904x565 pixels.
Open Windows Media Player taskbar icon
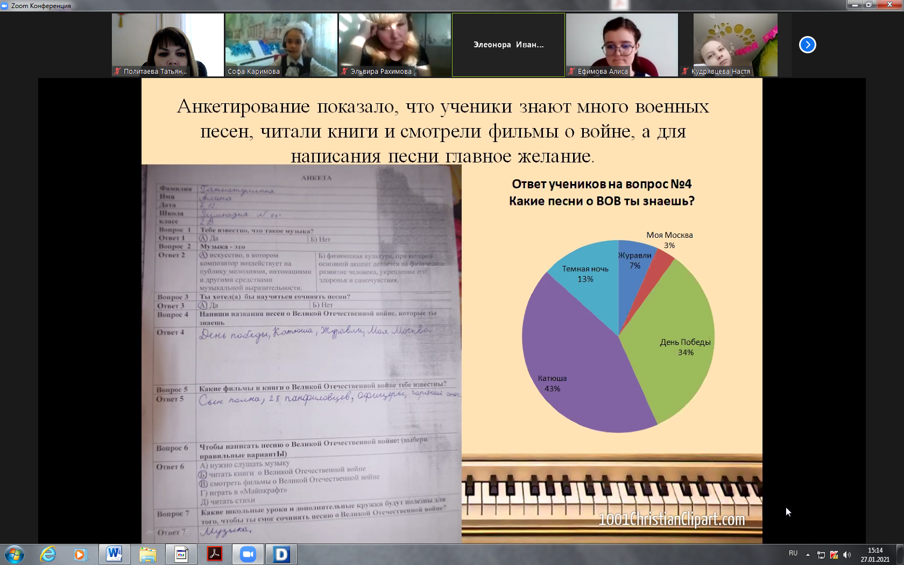tap(80, 554)
